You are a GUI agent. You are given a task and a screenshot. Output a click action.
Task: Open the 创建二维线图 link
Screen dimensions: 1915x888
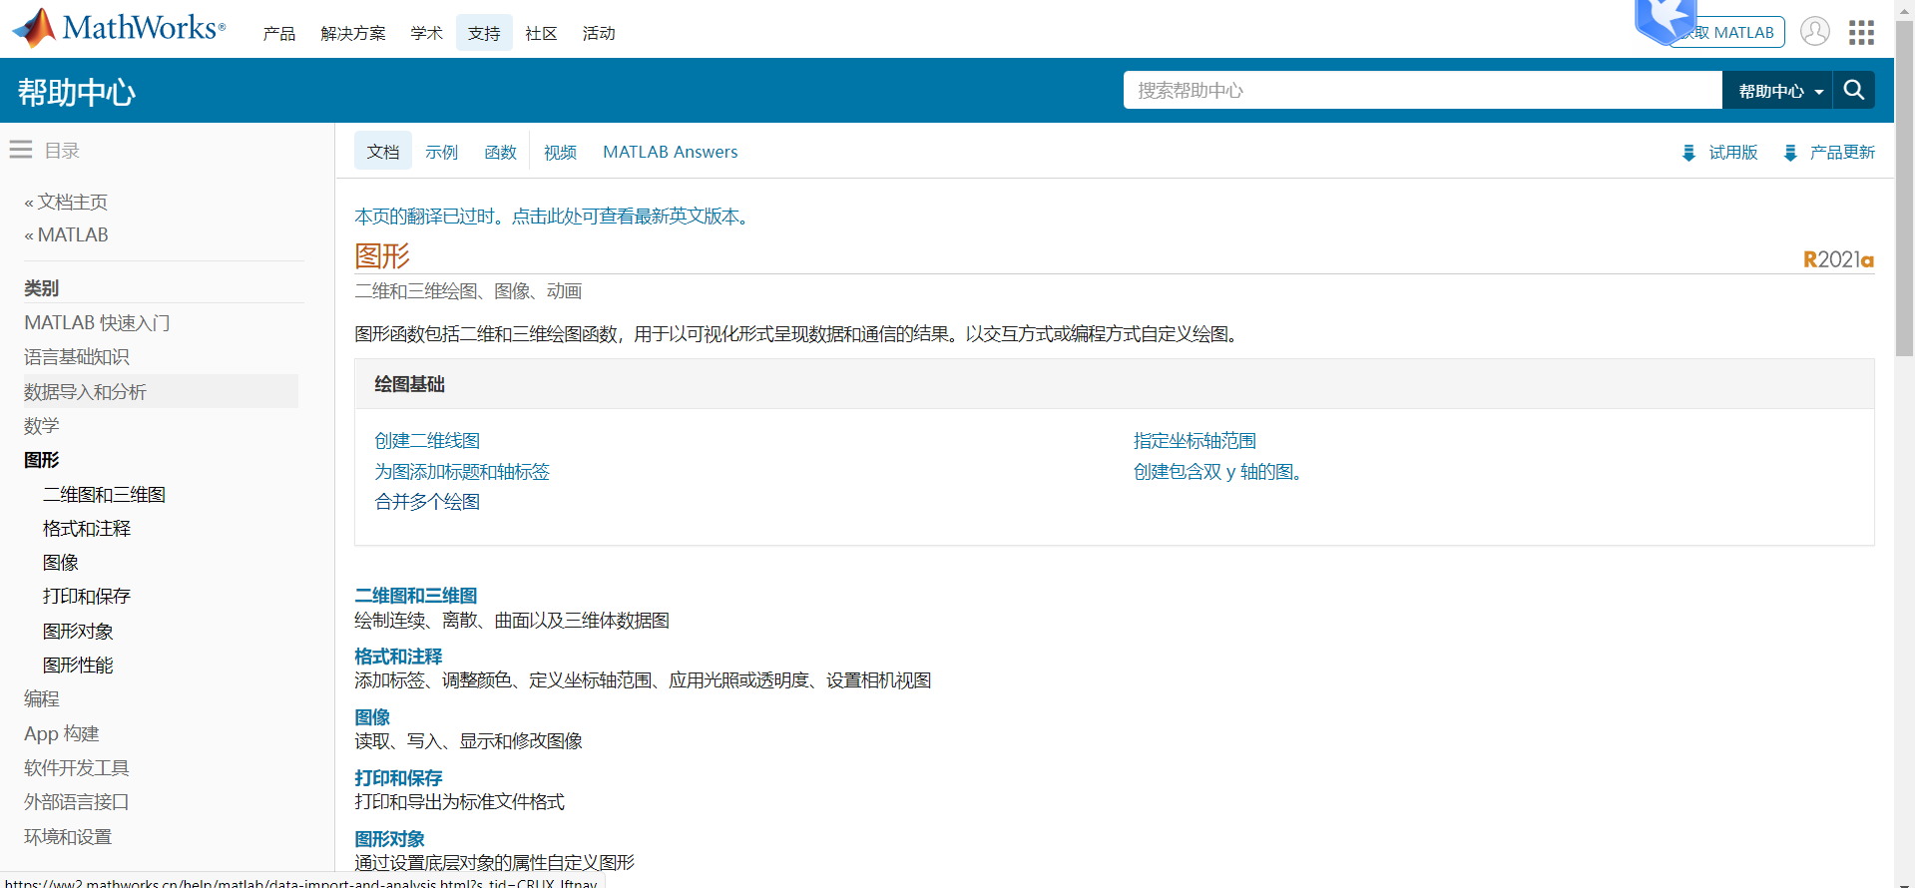tap(427, 440)
